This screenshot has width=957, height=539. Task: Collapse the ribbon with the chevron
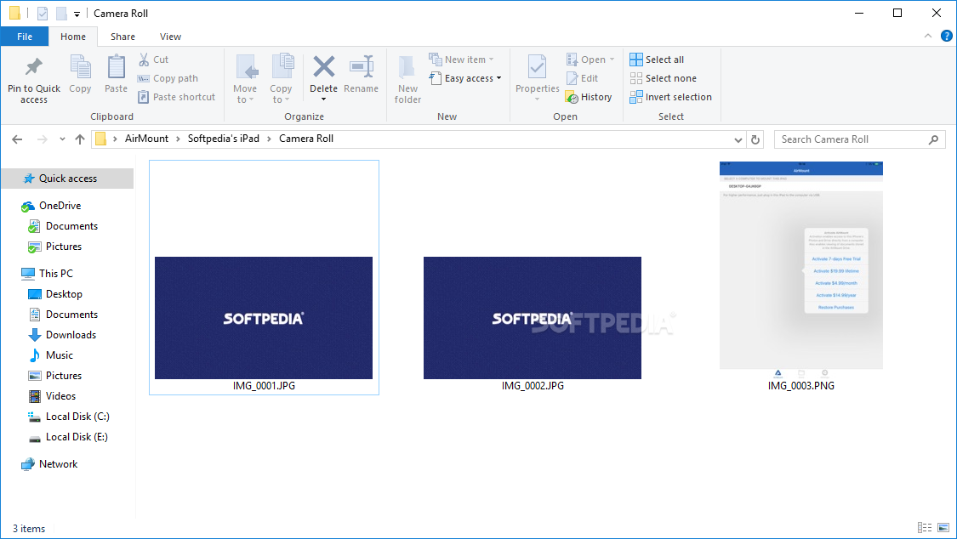tap(928, 36)
